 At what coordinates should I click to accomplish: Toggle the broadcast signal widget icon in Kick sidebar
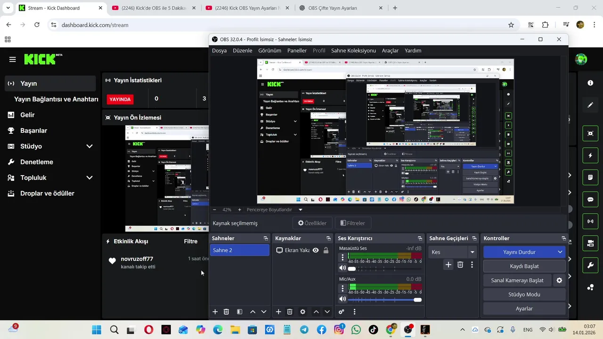click(x=590, y=221)
